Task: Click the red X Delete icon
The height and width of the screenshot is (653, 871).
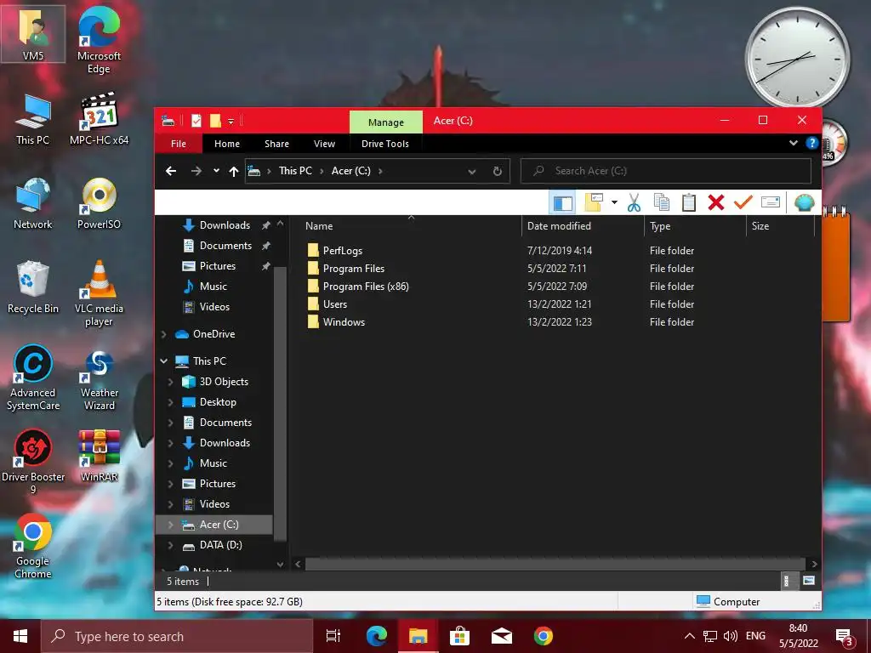Action: [x=716, y=202]
